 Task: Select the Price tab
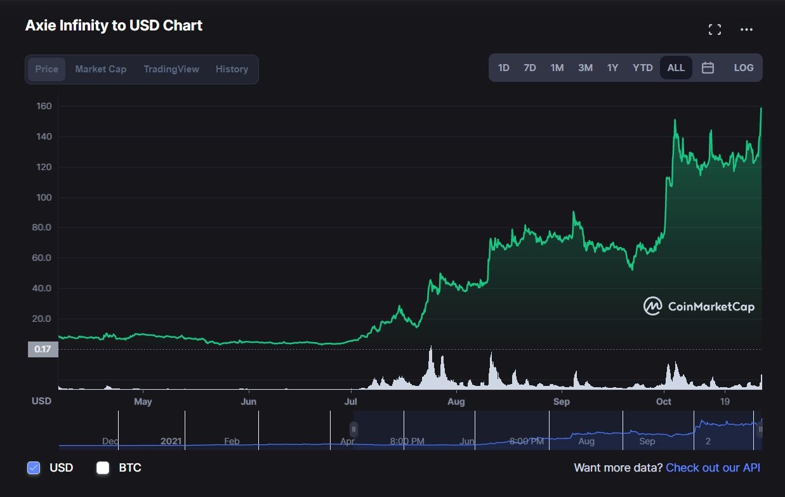click(46, 69)
